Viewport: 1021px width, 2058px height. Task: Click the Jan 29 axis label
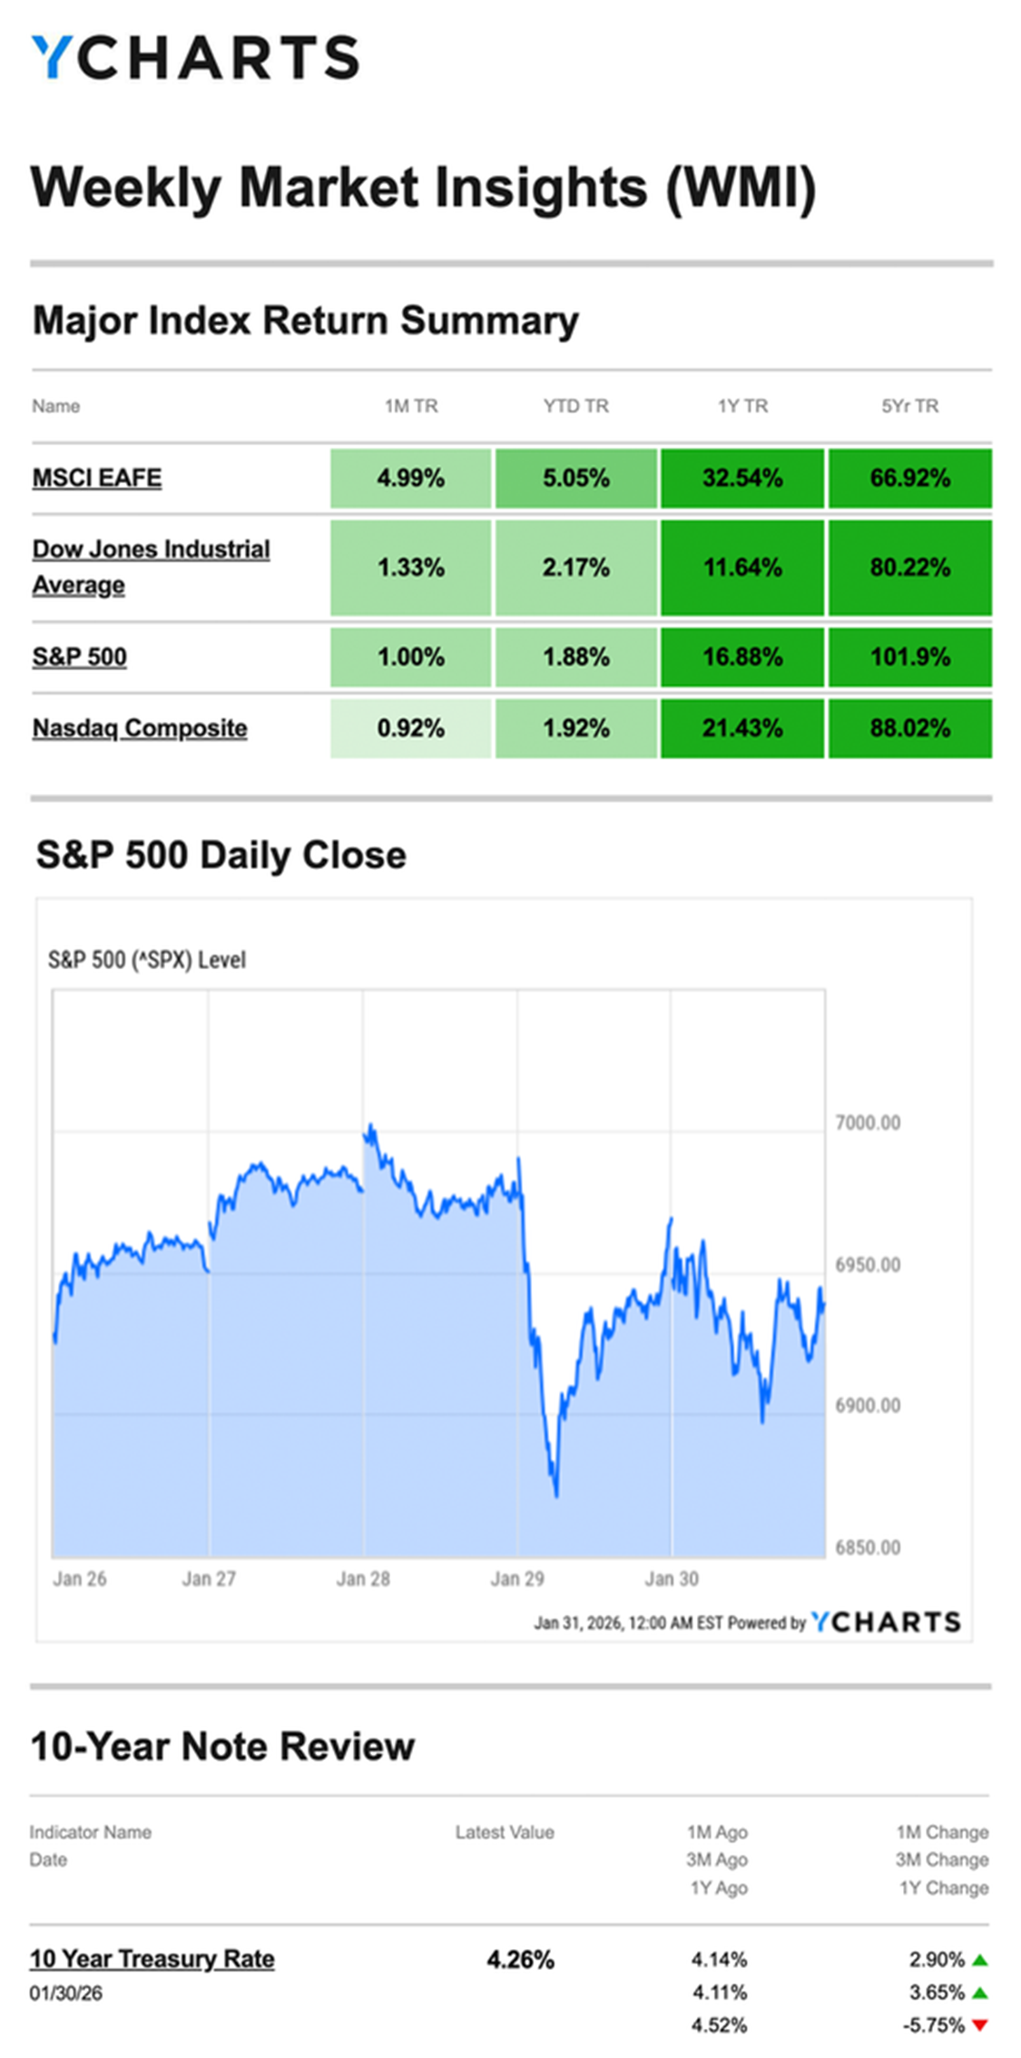[x=517, y=1578]
